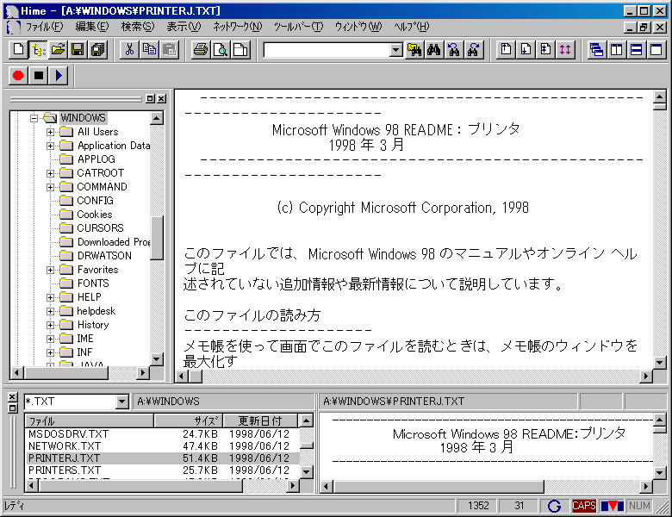Find next match with the binoculars forward-arrow icon
672x517 pixels.
point(474,50)
